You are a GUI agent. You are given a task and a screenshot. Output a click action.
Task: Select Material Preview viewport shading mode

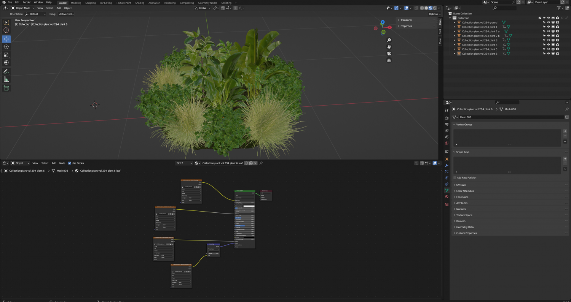[430, 8]
